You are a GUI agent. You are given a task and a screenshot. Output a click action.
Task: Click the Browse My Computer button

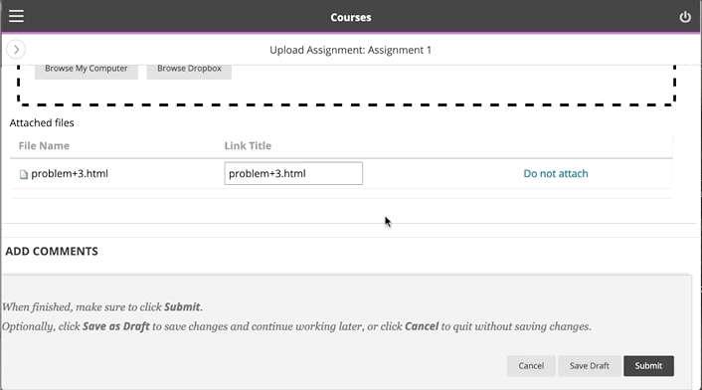click(86, 70)
